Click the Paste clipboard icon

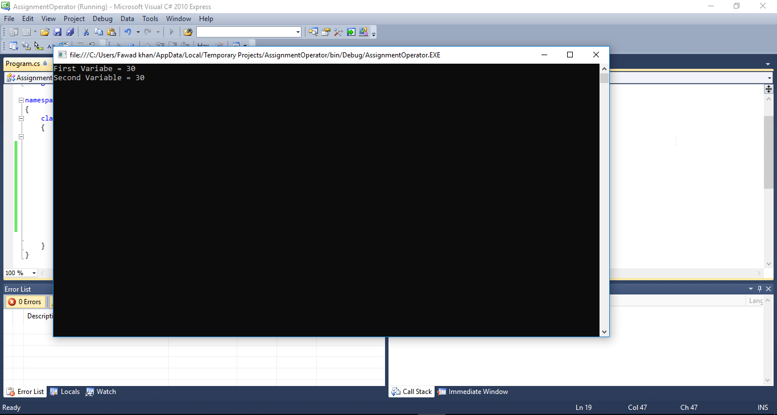[111, 32]
